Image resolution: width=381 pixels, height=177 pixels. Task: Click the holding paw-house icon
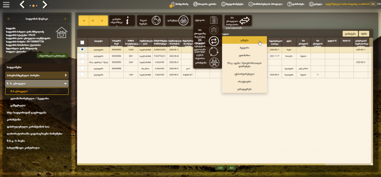62,32
